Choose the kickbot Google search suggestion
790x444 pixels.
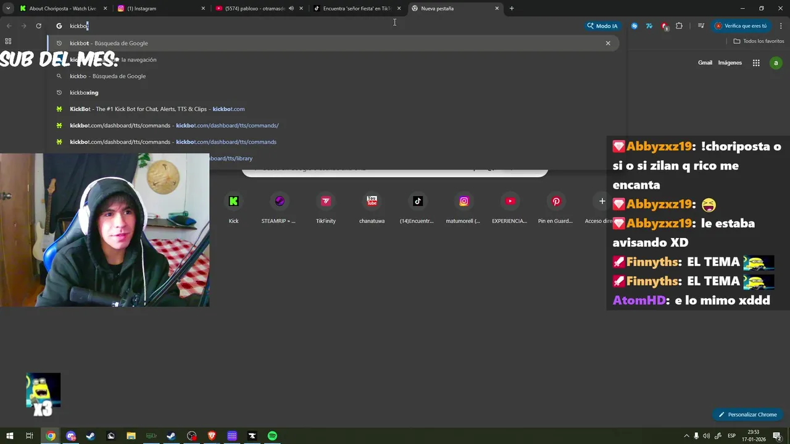click(333, 43)
